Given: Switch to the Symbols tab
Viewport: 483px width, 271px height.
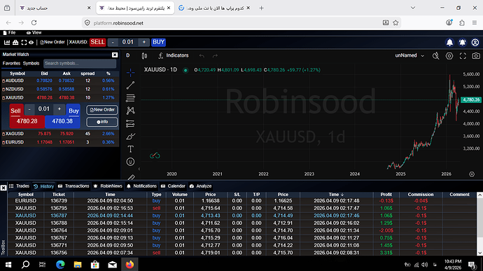Looking at the screenshot, I should [31, 64].
